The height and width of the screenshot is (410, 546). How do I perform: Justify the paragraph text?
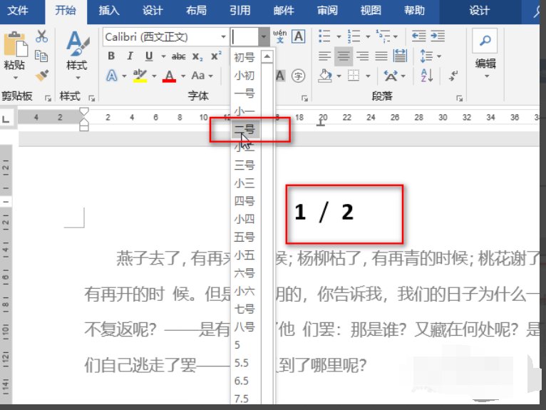point(381,56)
